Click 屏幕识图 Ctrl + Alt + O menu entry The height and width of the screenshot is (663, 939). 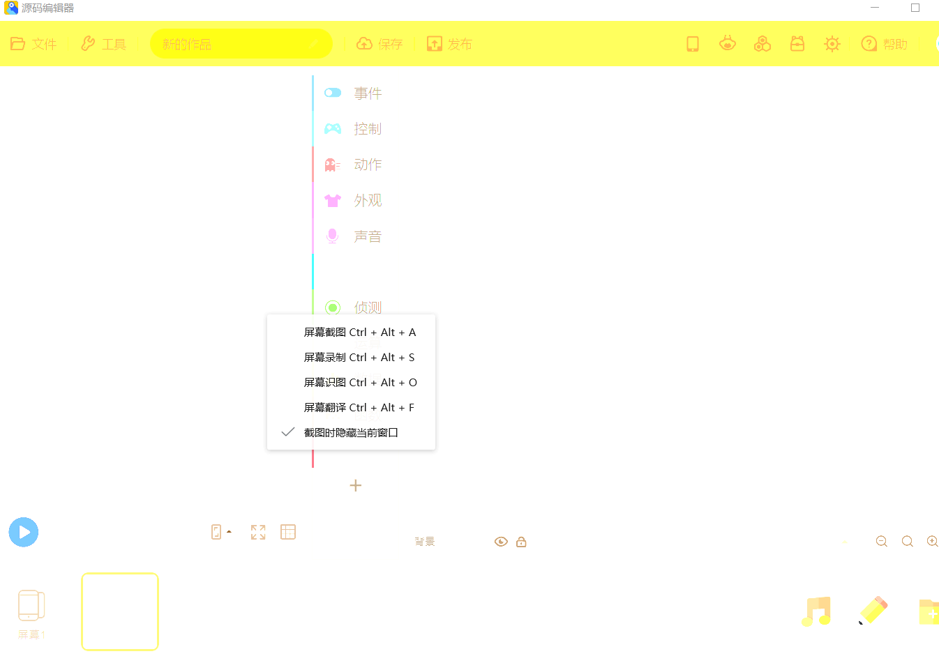[351, 382]
